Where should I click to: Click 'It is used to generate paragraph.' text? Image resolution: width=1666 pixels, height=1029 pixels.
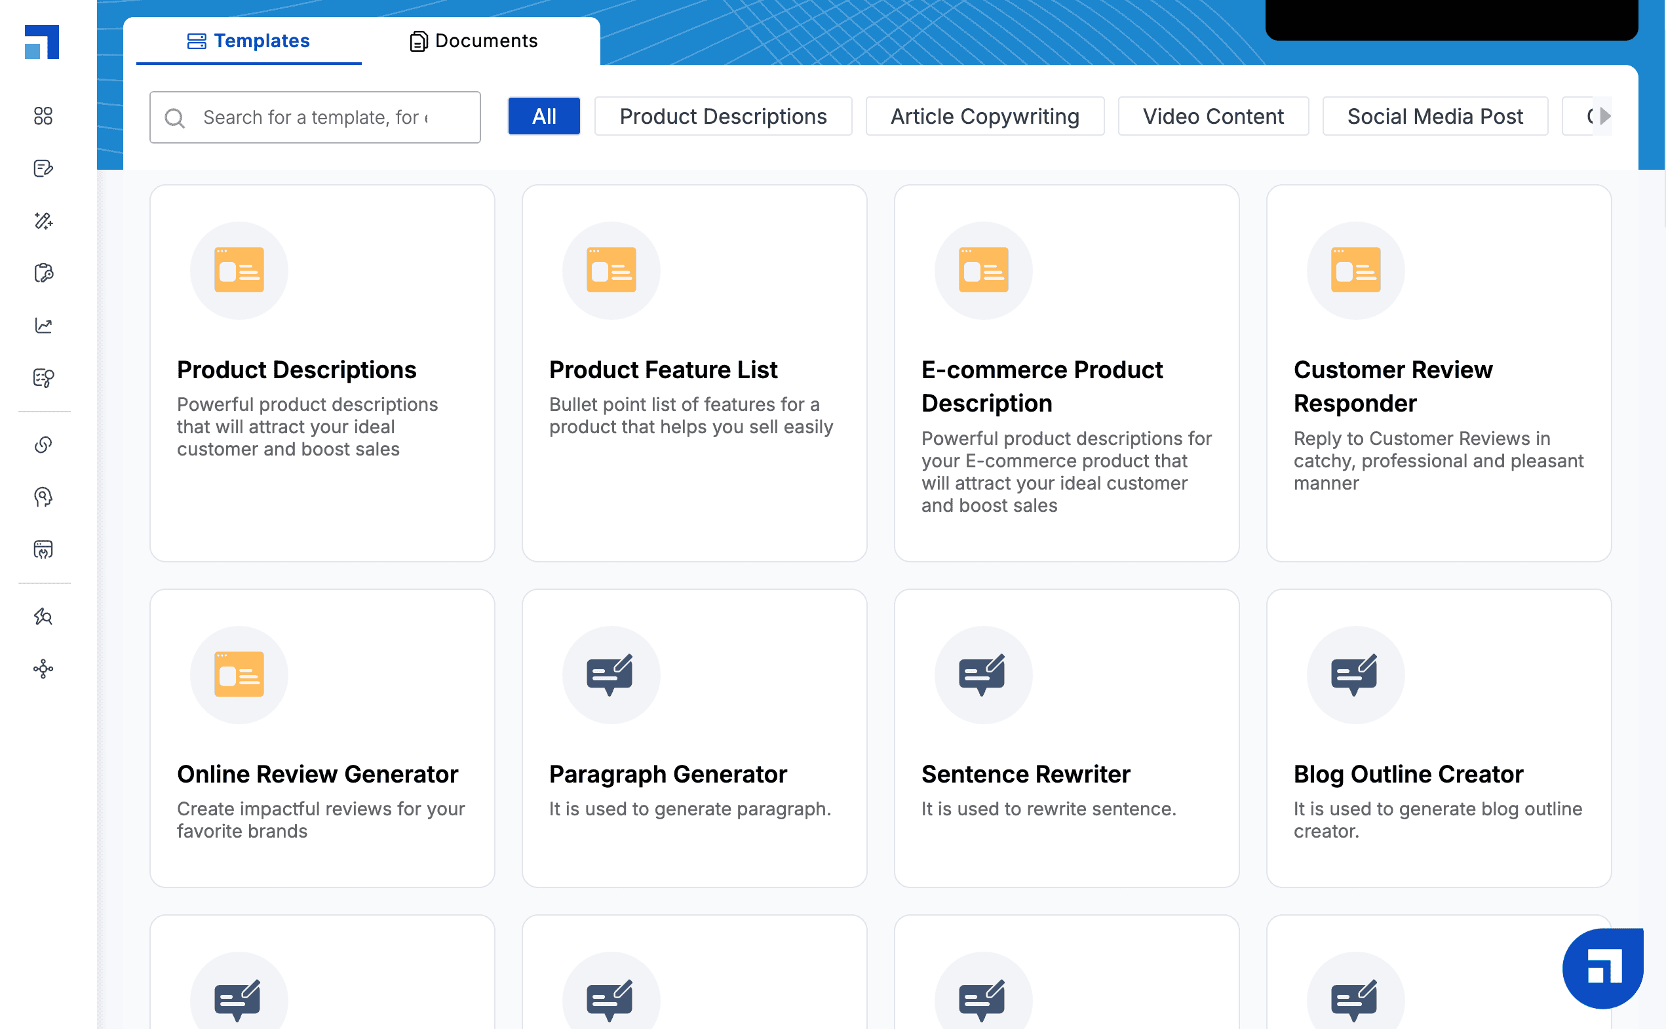pos(690,809)
